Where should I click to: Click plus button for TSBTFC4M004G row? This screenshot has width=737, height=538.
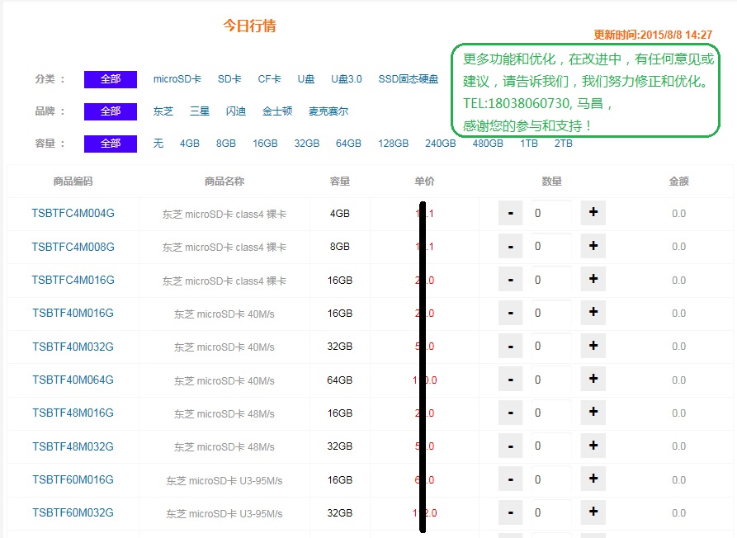coord(593,213)
